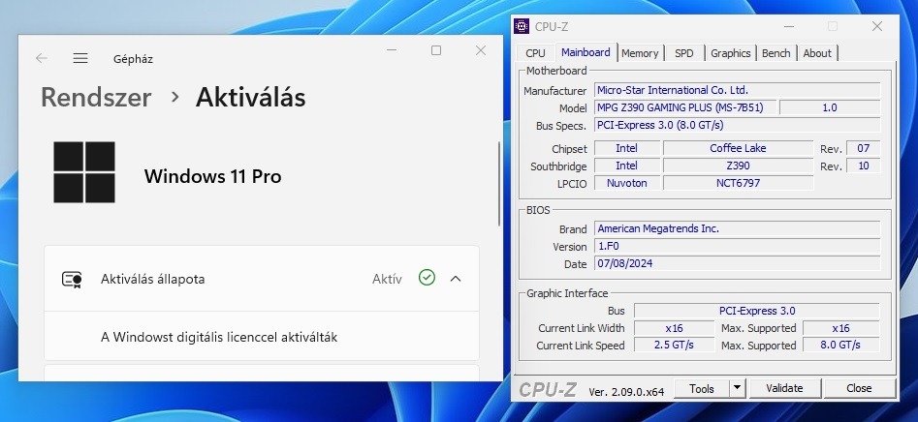
Task: Click the Chipset Rev. 07 field
Action: click(x=864, y=148)
